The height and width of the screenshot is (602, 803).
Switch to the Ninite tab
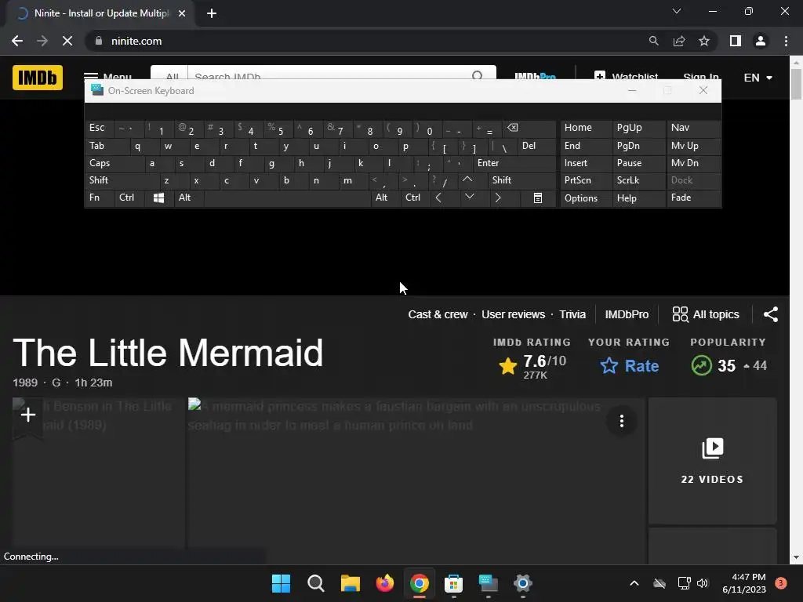101,13
